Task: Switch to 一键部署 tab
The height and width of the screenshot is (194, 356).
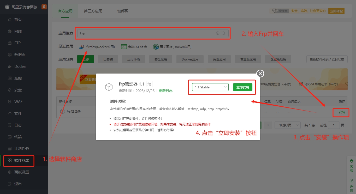Action: tap(121, 11)
